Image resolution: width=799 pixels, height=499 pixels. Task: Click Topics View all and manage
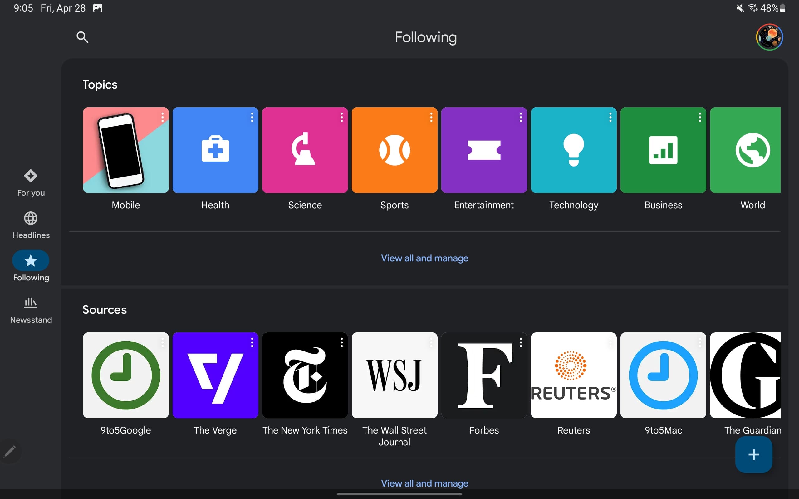pos(424,258)
